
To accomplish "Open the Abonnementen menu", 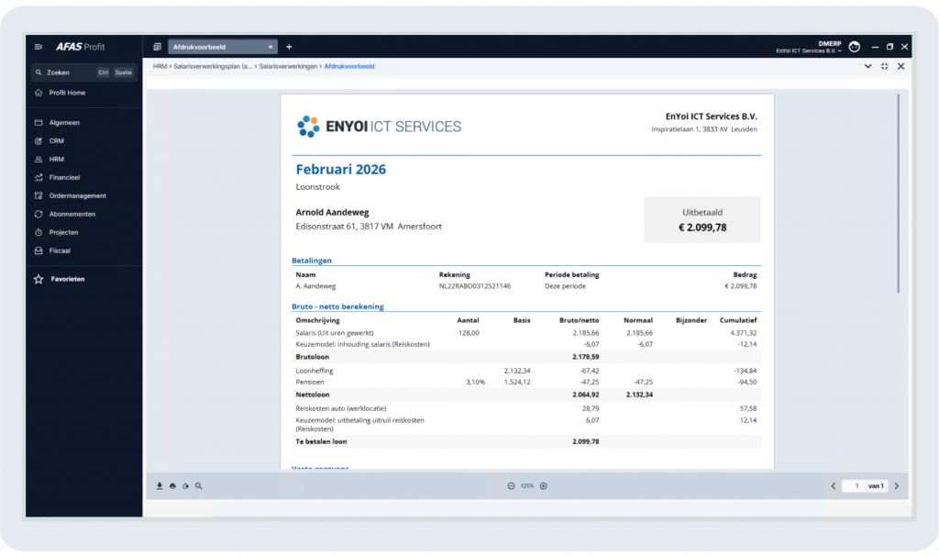I will pyautogui.click(x=72, y=214).
